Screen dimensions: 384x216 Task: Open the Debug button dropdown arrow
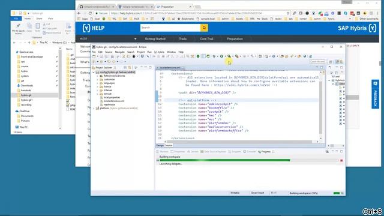pos(217,56)
